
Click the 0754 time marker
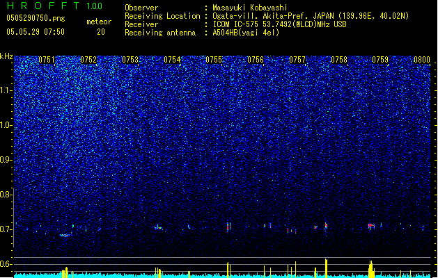pyautogui.click(x=172, y=60)
